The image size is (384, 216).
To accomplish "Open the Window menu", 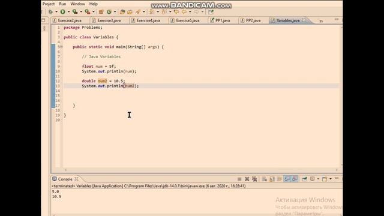I will click(77, 4).
